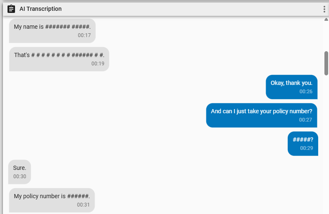This screenshot has height=214, width=329.
Task: Jump to the 00:30 timestamp
Action: tap(20, 177)
